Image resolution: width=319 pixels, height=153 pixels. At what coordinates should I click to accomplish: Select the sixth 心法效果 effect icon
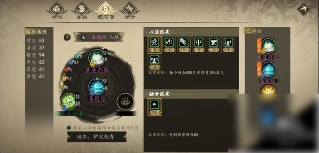click(228, 45)
